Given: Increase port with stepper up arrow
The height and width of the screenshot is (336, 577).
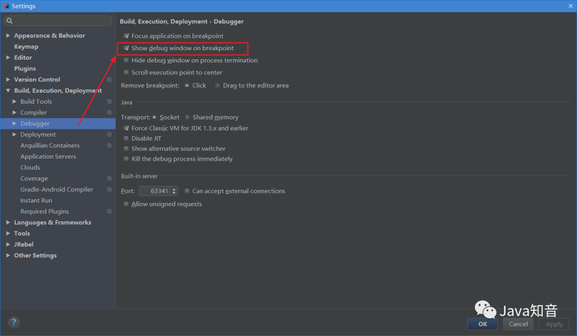Looking at the screenshot, I should (x=174, y=189).
